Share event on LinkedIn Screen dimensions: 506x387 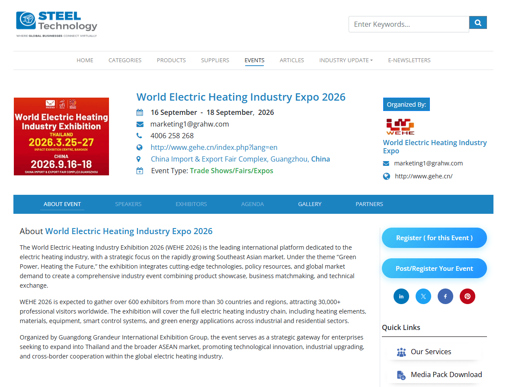pos(401,296)
